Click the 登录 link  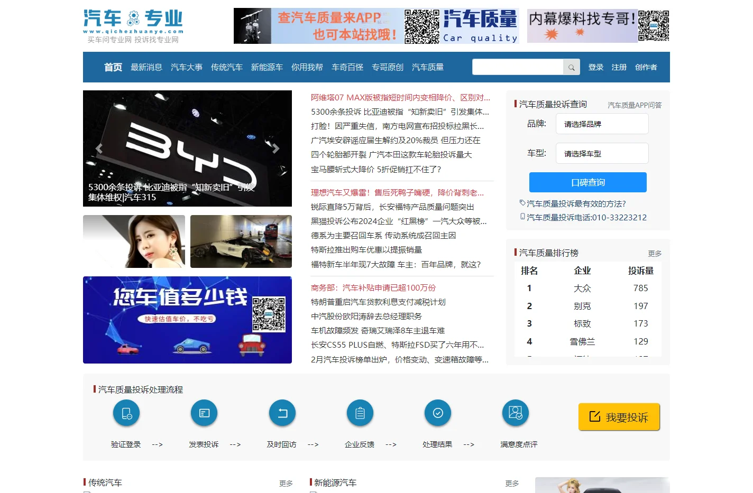[596, 67]
